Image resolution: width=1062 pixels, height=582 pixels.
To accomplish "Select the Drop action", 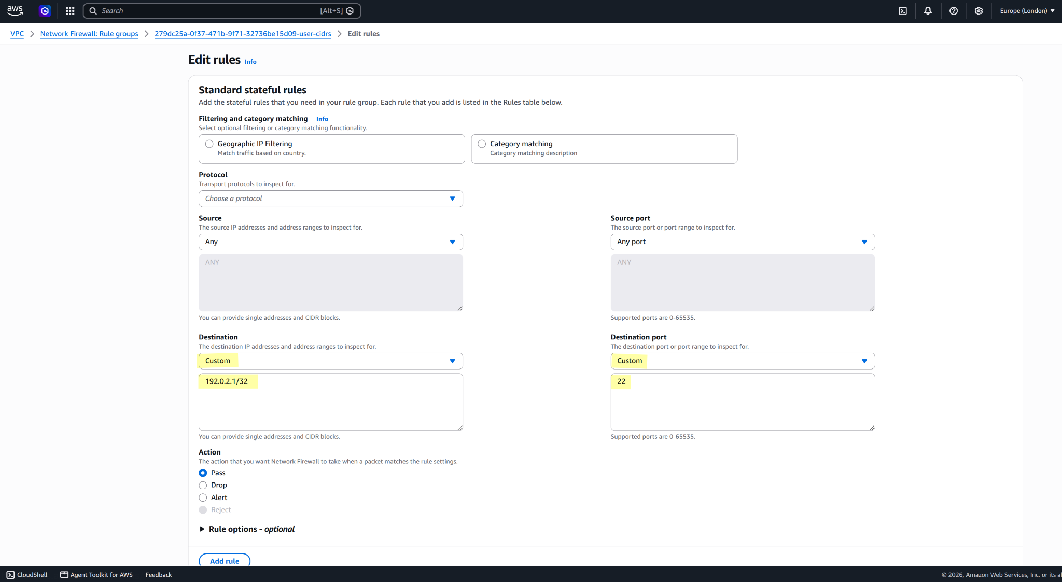I will point(203,486).
